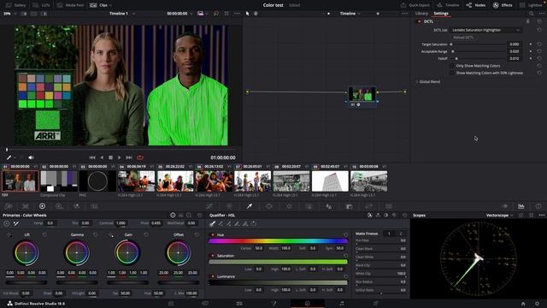Image resolution: width=547 pixels, height=308 pixels.
Task: Open the Gallery panel
Action: pyautogui.click(x=16, y=5)
